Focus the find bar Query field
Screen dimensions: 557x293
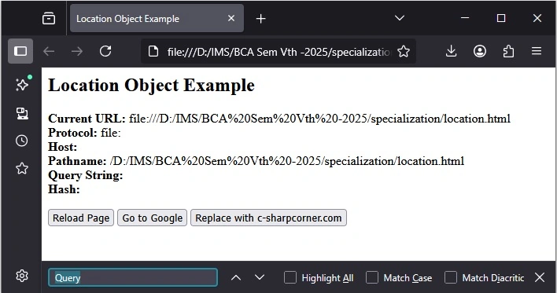coord(133,277)
